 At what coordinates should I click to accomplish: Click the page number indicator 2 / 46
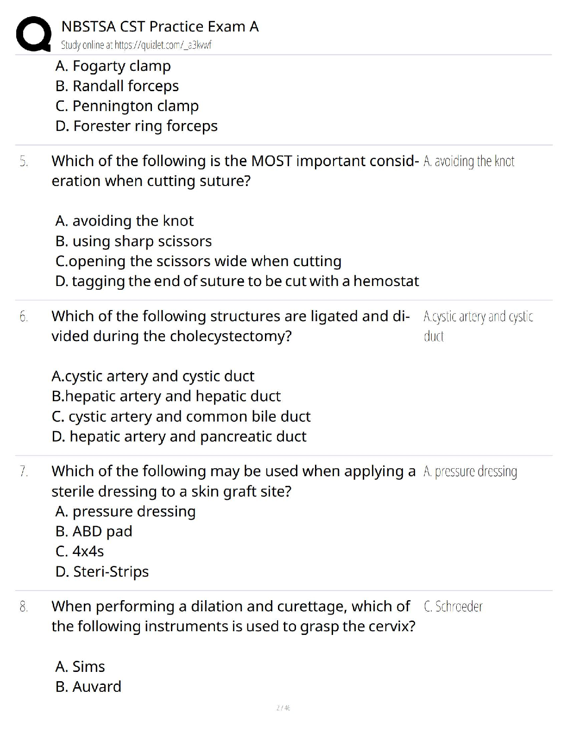[283, 708]
